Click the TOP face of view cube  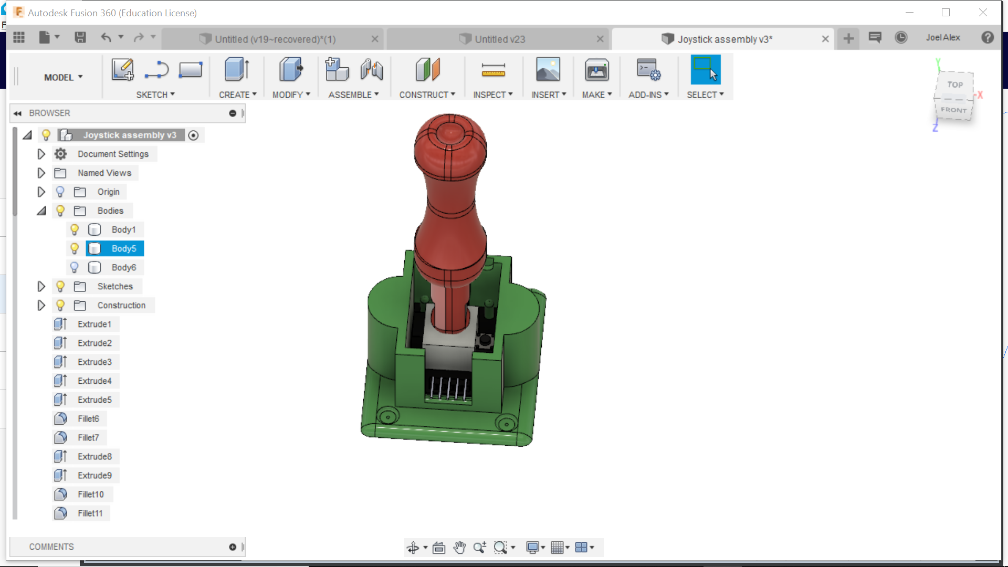tap(954, 85)
